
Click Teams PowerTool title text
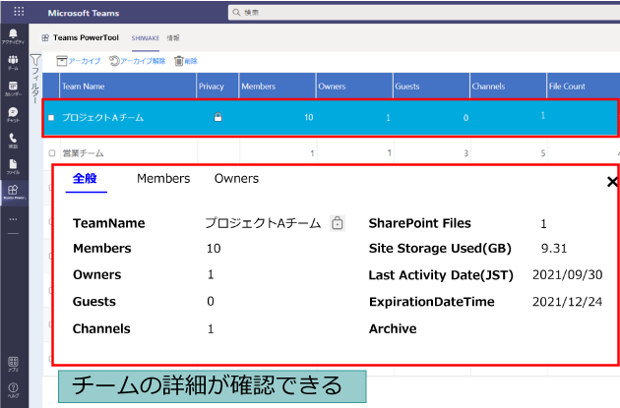[x=86, y=38]
